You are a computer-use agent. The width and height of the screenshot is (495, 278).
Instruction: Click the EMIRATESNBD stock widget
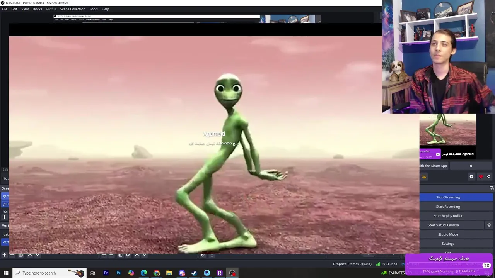click(x=396, y=273)
